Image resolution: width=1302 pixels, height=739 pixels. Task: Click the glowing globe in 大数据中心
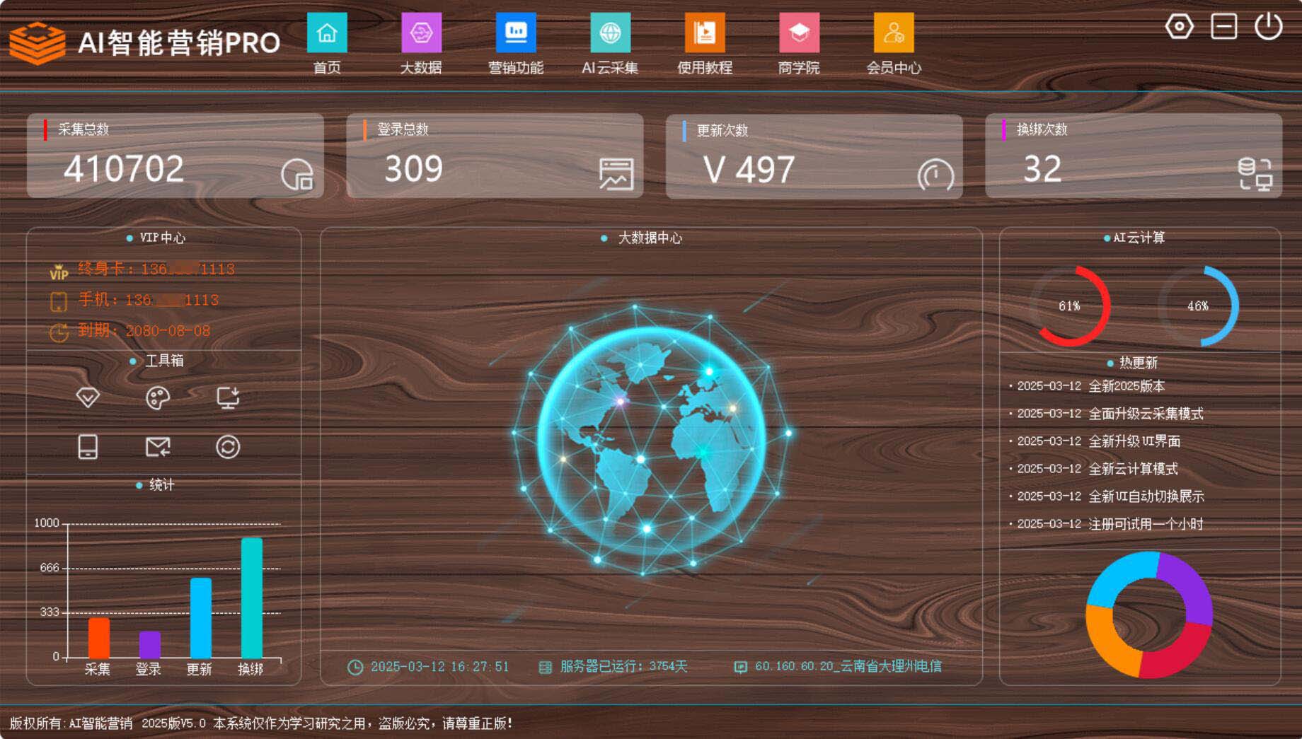tap(651, 438)
